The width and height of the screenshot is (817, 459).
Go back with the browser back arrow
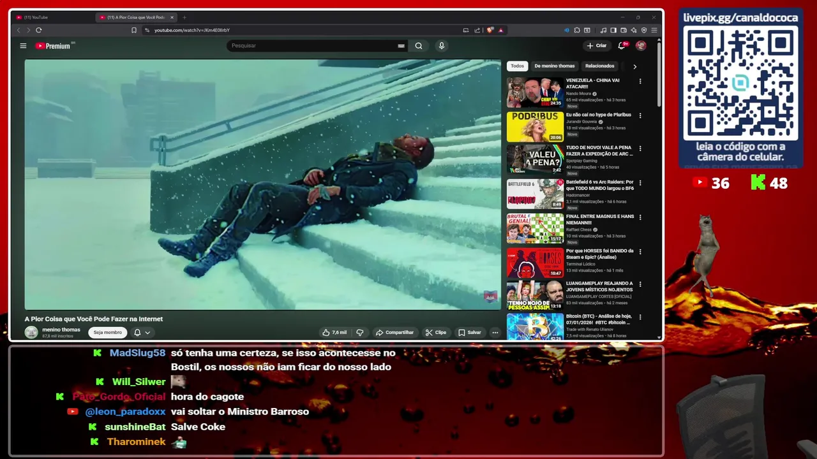click(19, 30)
